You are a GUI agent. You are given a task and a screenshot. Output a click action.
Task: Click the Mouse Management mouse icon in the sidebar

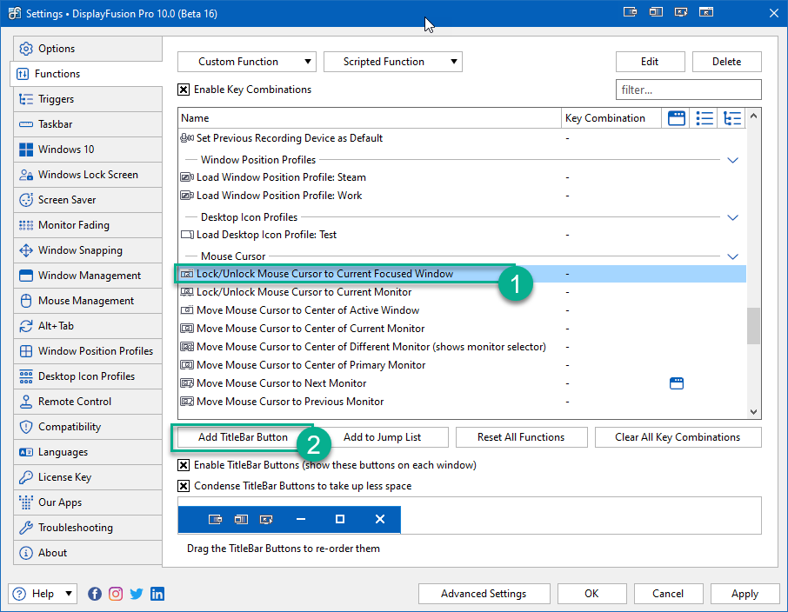tap(25, 301)
